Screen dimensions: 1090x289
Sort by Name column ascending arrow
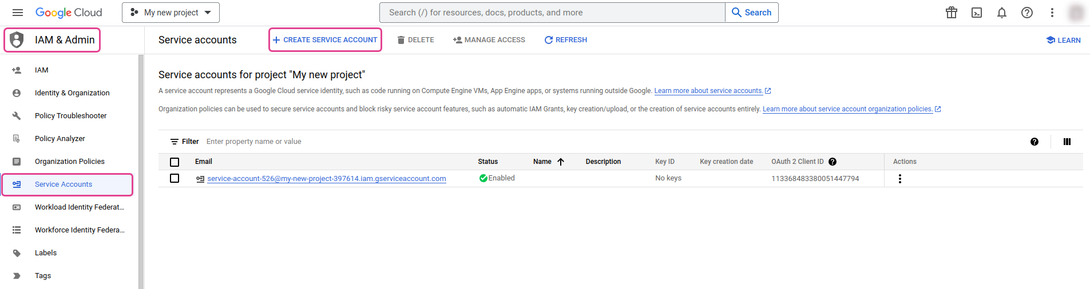[561, 162]
